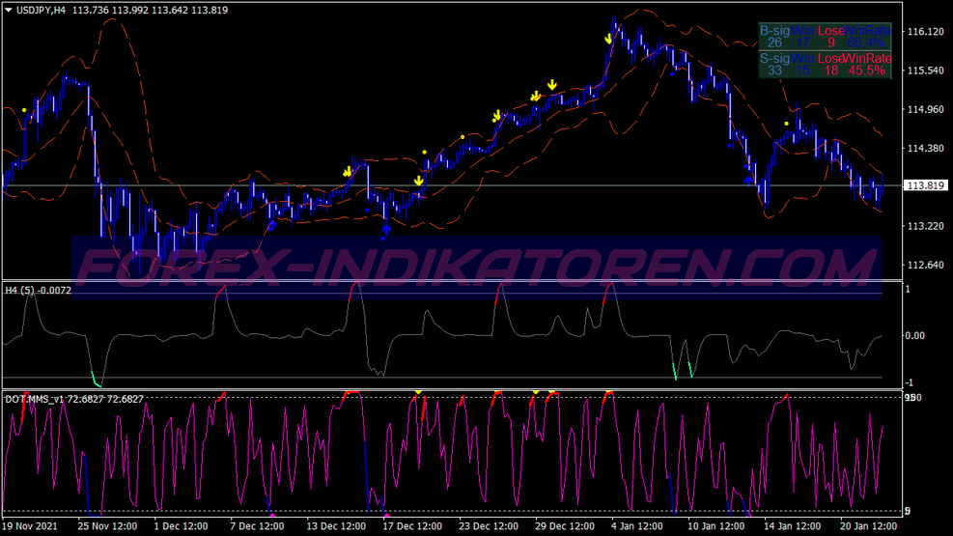This screenshot has width=953, height=536.
Task: Click the 112.640 price scale label
Action: click(x=925, y=265)
